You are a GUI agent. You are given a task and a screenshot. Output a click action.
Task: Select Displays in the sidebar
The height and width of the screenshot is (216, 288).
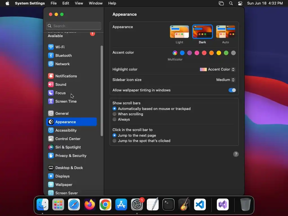point(71,176)
